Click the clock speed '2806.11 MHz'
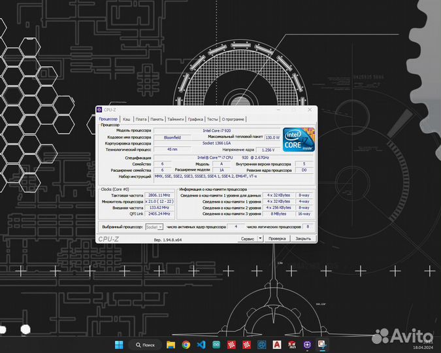The height and width of the screenshot is (353, 441). click(159, 195)
